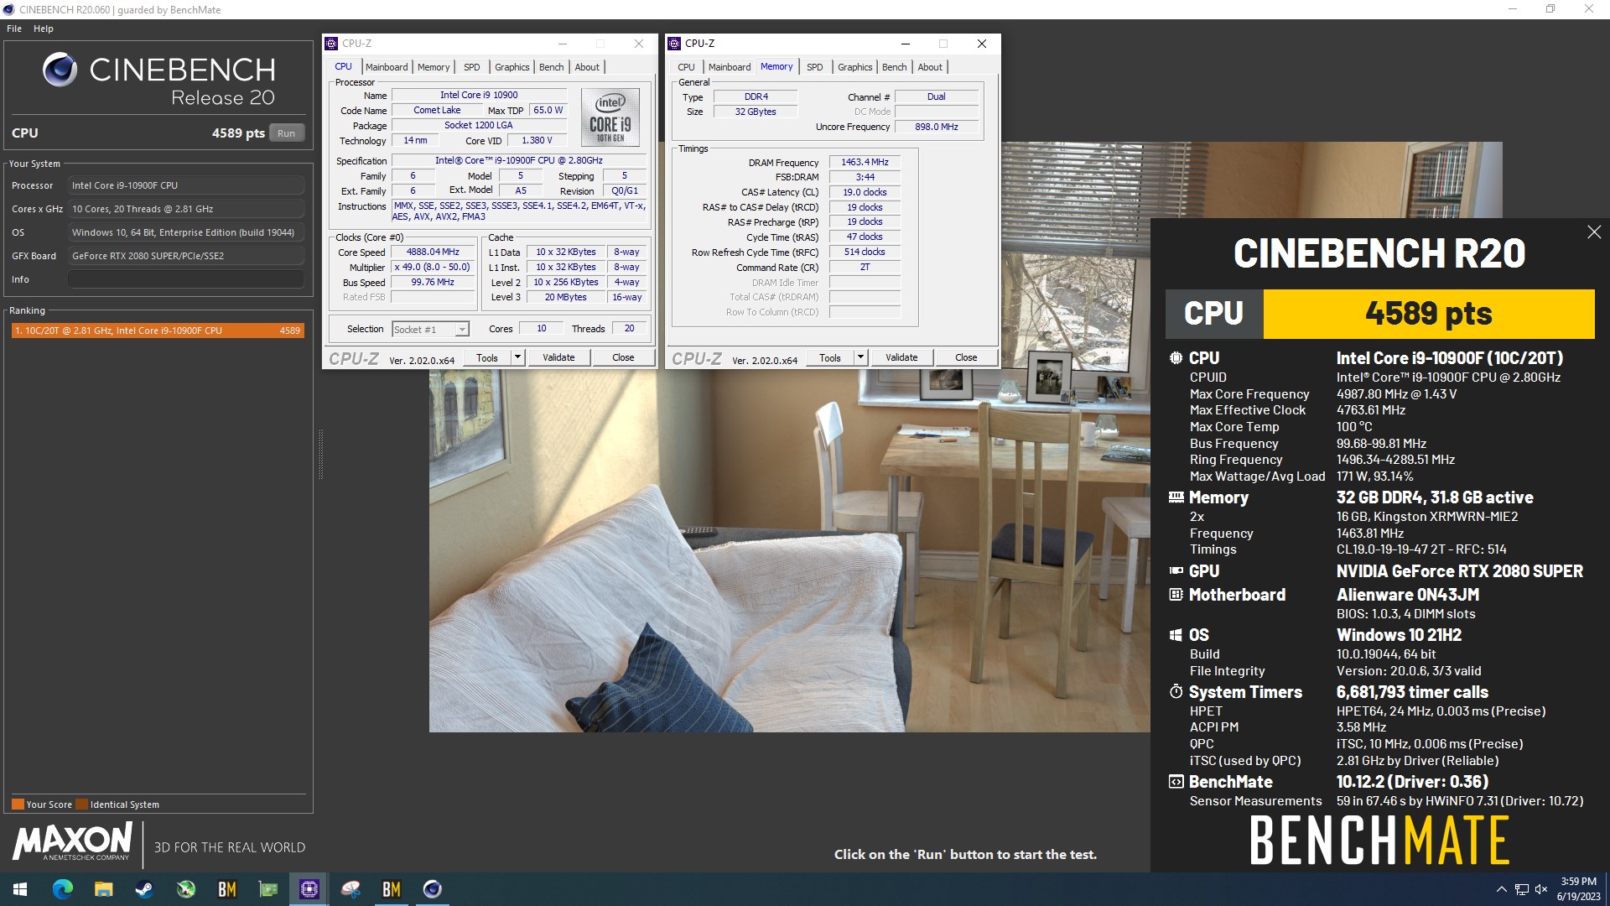Click Tools button in right CPU-Z window
The width and height of the screenshot is (1610, 906).
pos(830,358)
